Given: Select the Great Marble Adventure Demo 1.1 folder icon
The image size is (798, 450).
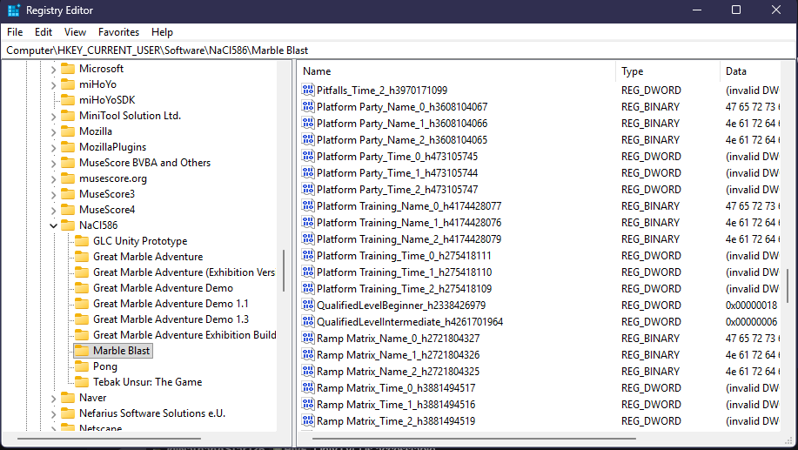Looking at the screenshot, I should (82, 304).
